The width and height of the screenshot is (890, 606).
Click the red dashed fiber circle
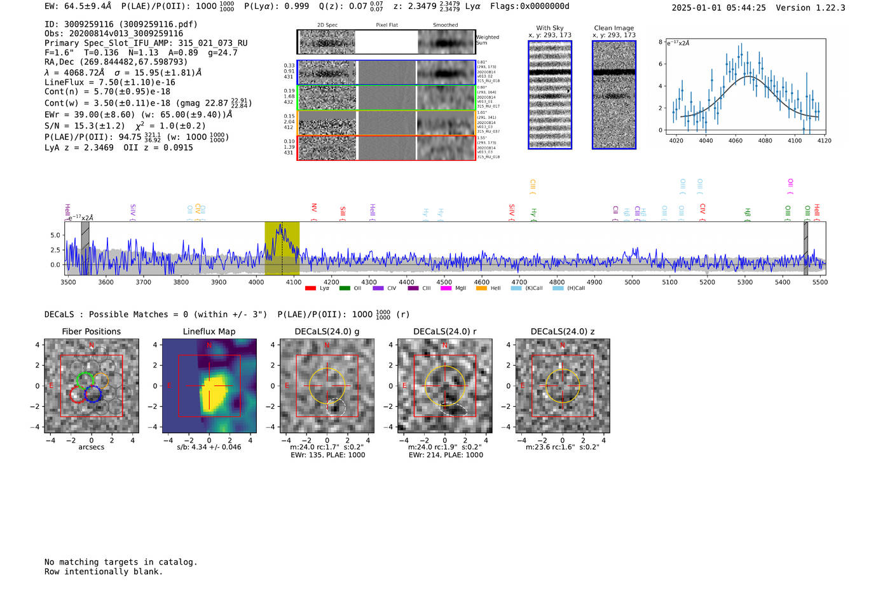tap(78, 394)
